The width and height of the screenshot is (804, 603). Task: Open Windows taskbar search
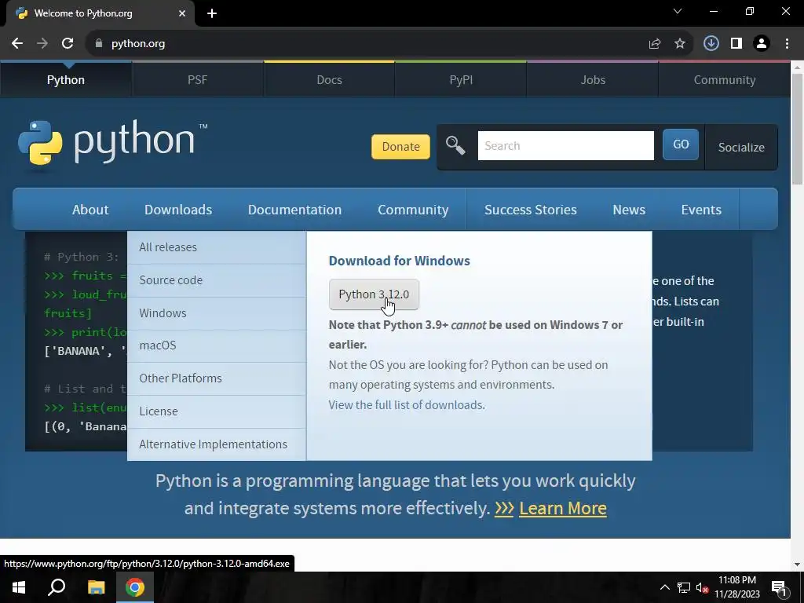coord(57,587)
